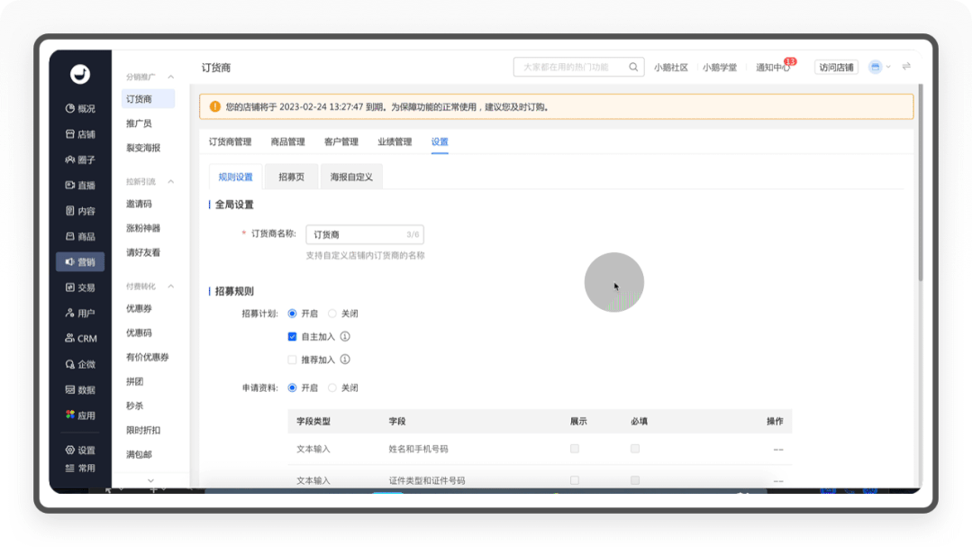The height and width of the screenshot is (547, 972).
Task: Open the 企微 sidebar item
Action: coord(80,364)
